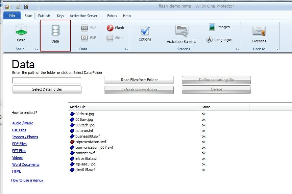
Task: Open the PDF Files help link
Action: click(x=19, y=144)
